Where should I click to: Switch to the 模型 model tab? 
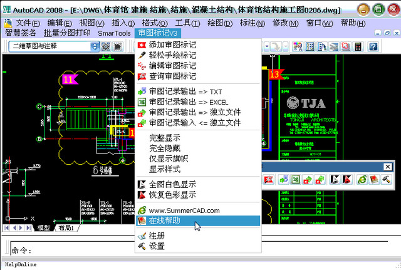(43, 228)
